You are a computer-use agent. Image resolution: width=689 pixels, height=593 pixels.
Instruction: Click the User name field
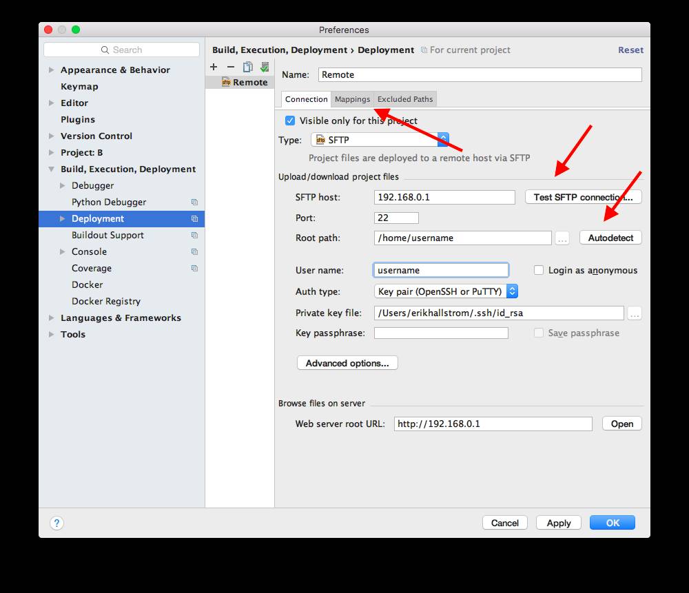pyautogui.click(x=441, y=270)
